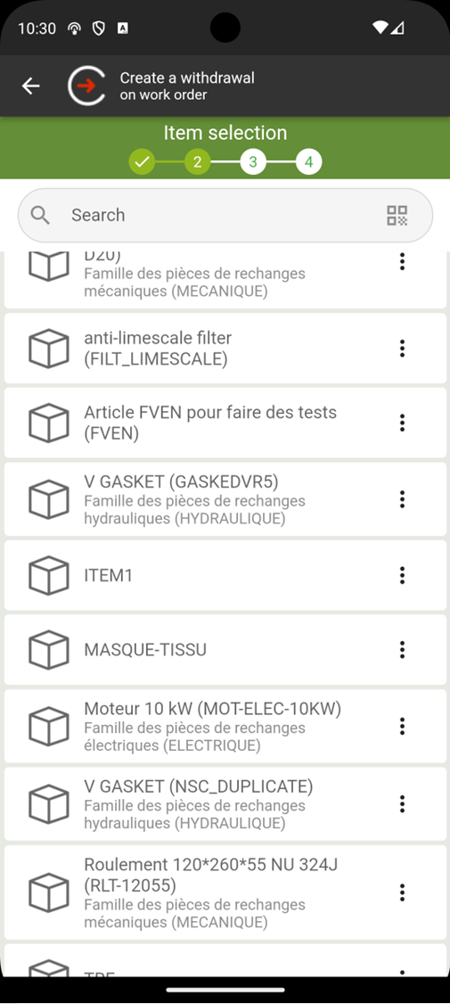The height and width of the screenshot is (1004, 450).
Task: Tap box icon for Moteur 10 kW
Action: pos(49,726)
